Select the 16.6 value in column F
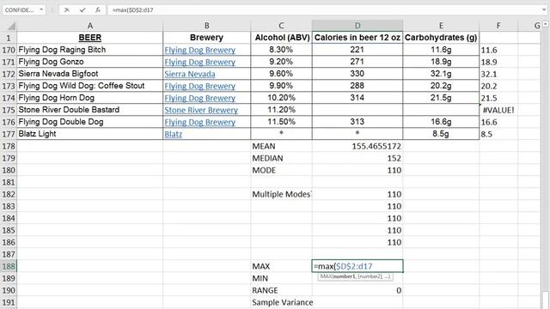This screenshot has width=550, height=309. click(498, 122)
